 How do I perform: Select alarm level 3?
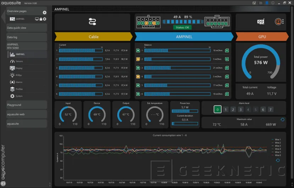240,110
